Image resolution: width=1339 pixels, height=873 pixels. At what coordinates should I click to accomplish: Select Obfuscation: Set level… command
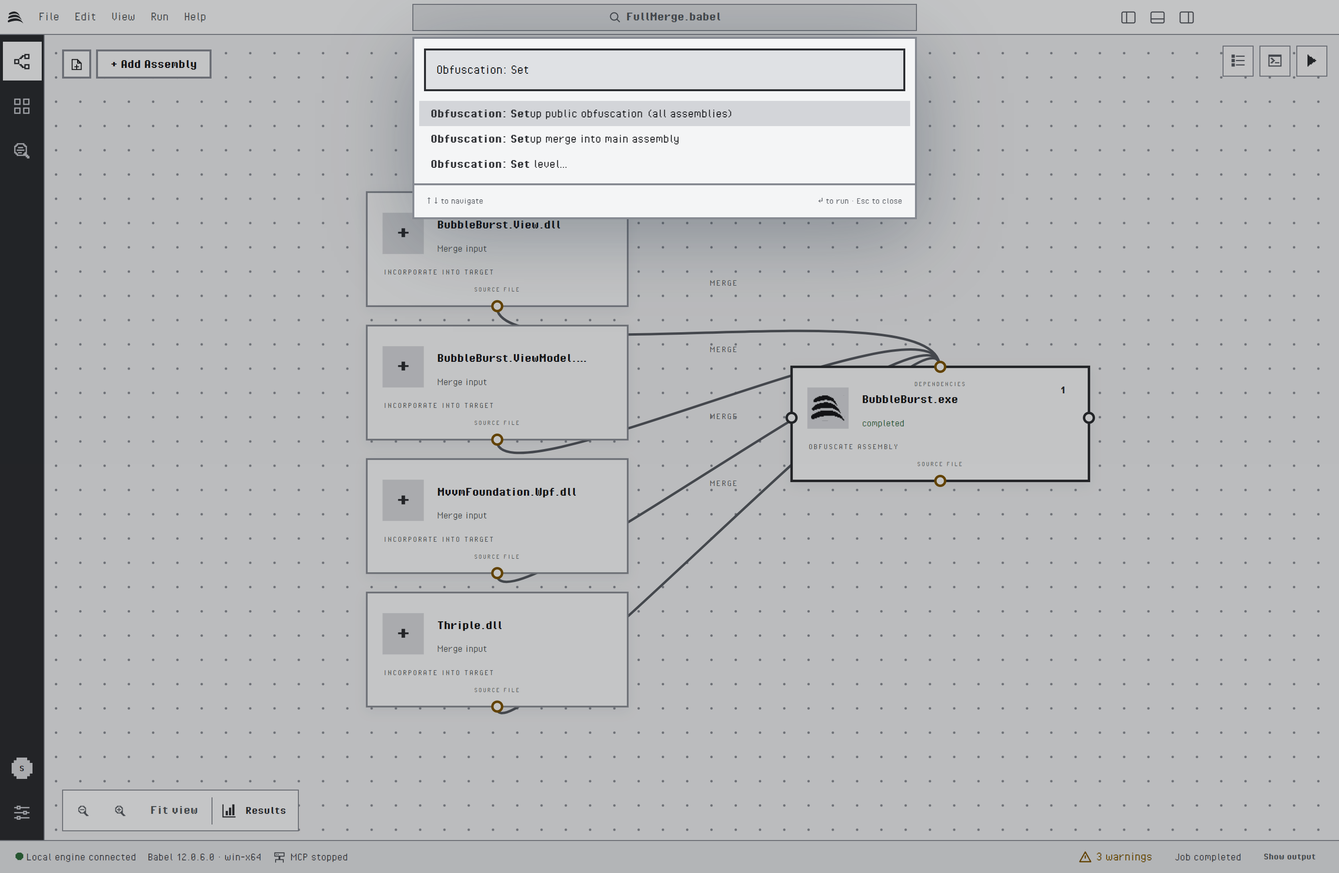click(664, 164)
